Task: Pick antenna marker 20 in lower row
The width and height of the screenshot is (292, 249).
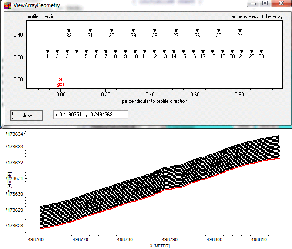Action: [232, 52]
